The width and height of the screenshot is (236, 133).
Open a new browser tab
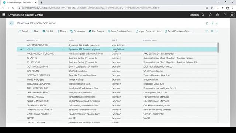tap(41, 3)
